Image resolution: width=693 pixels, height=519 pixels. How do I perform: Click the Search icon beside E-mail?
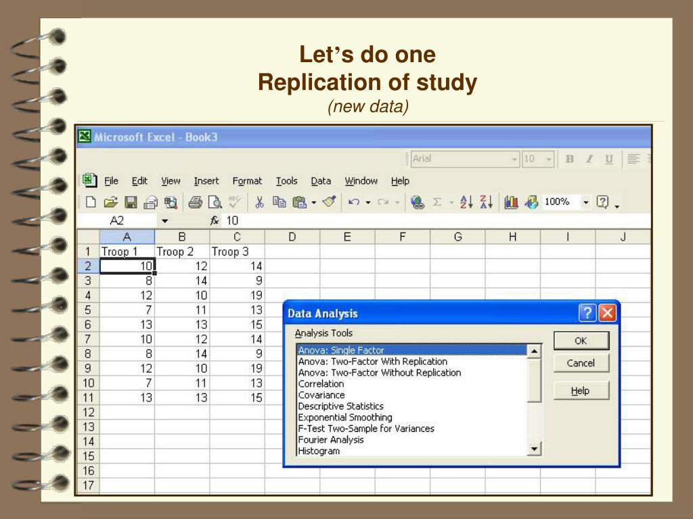pos(171,202)
